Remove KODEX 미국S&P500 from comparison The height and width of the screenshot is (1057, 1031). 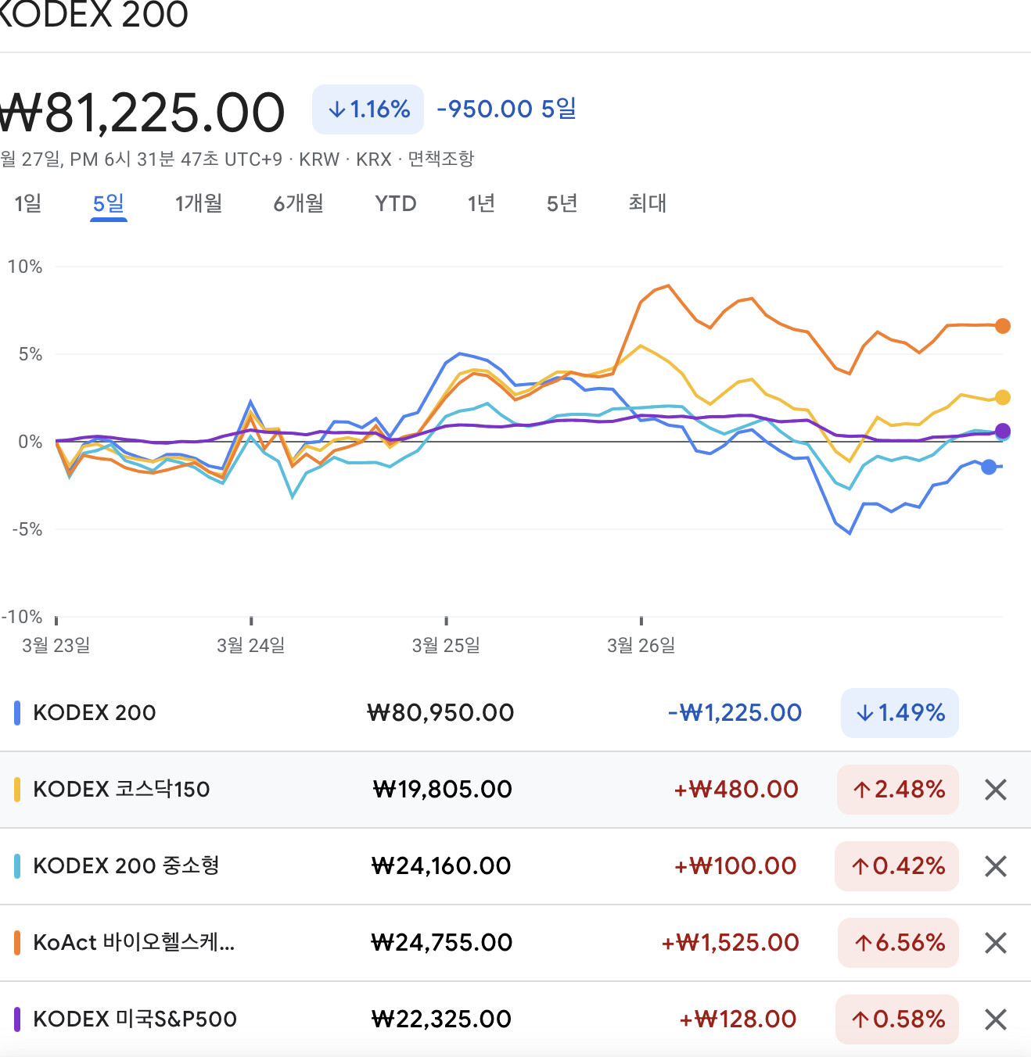tap(995, 1019)
